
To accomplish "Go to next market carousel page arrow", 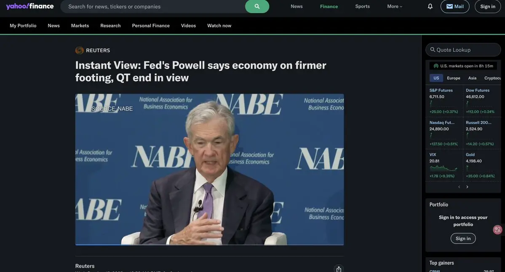I will click(468, 187).
